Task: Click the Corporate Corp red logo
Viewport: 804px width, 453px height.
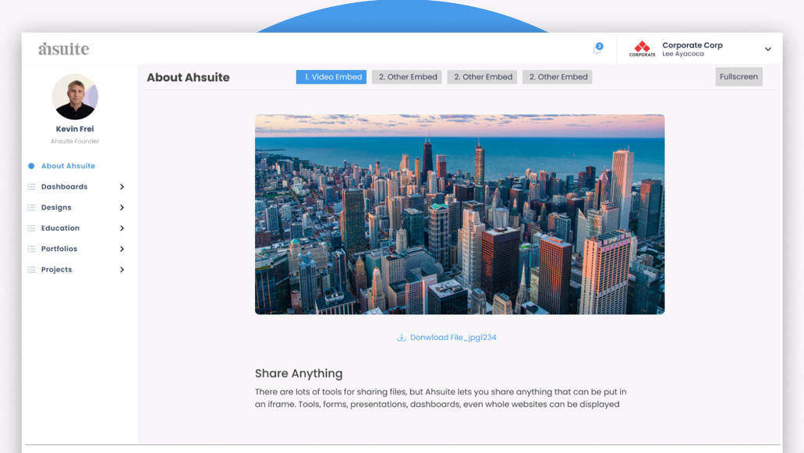Action: coord(642,48)
